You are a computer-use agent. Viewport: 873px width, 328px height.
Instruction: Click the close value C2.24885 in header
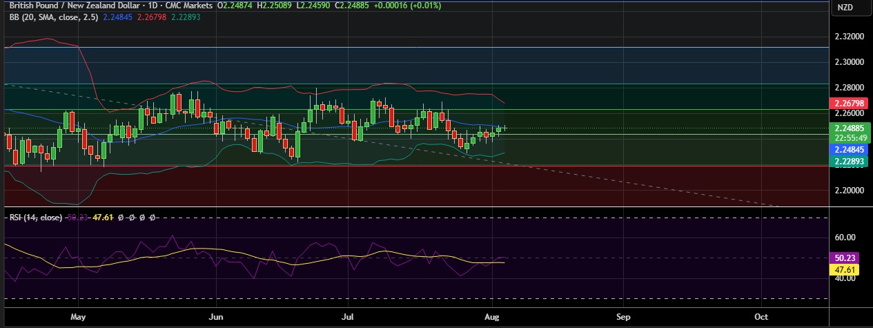(x=353, y=6)
